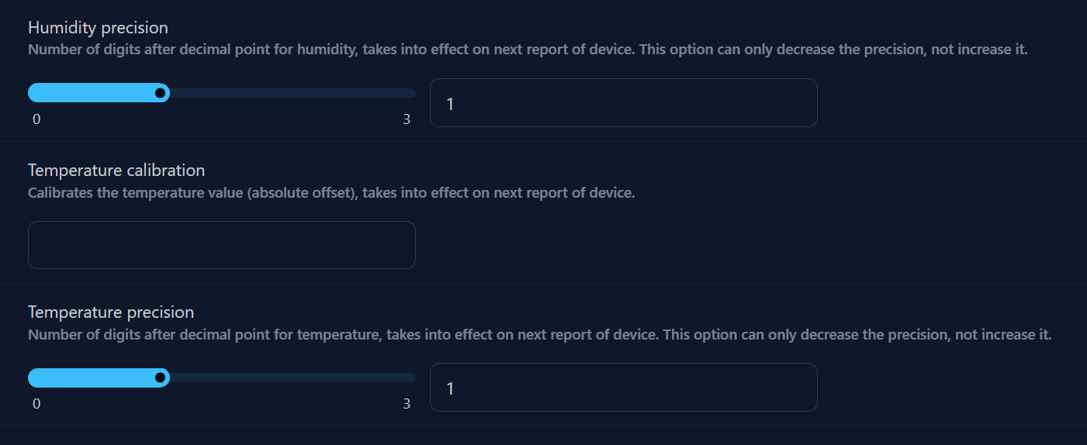1087x445 pixels.
Task: Click the Humidity precision description text
Action: click(x=528, y=50)
